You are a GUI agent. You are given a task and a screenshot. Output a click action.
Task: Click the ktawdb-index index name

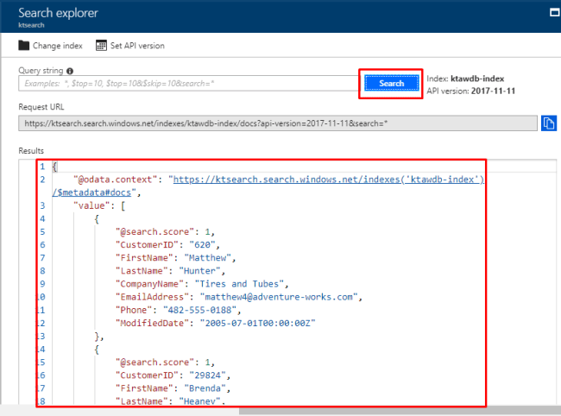477,79
